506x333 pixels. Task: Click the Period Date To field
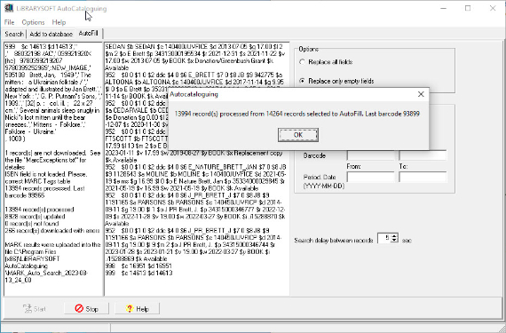[x=423, y=177]
